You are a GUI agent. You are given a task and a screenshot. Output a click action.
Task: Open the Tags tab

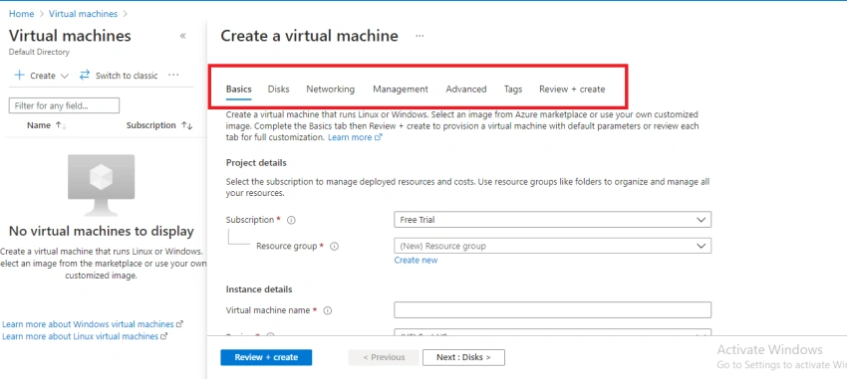click(x=513, y=89)
